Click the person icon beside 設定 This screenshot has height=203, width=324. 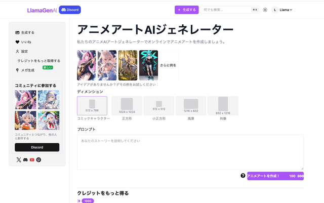coord(17,52)
